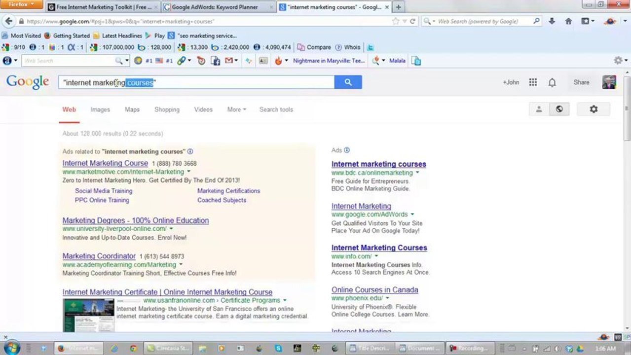
Task: Click info icon beside right Ads label
Action: pyautogui.click(x=346, y=150)
